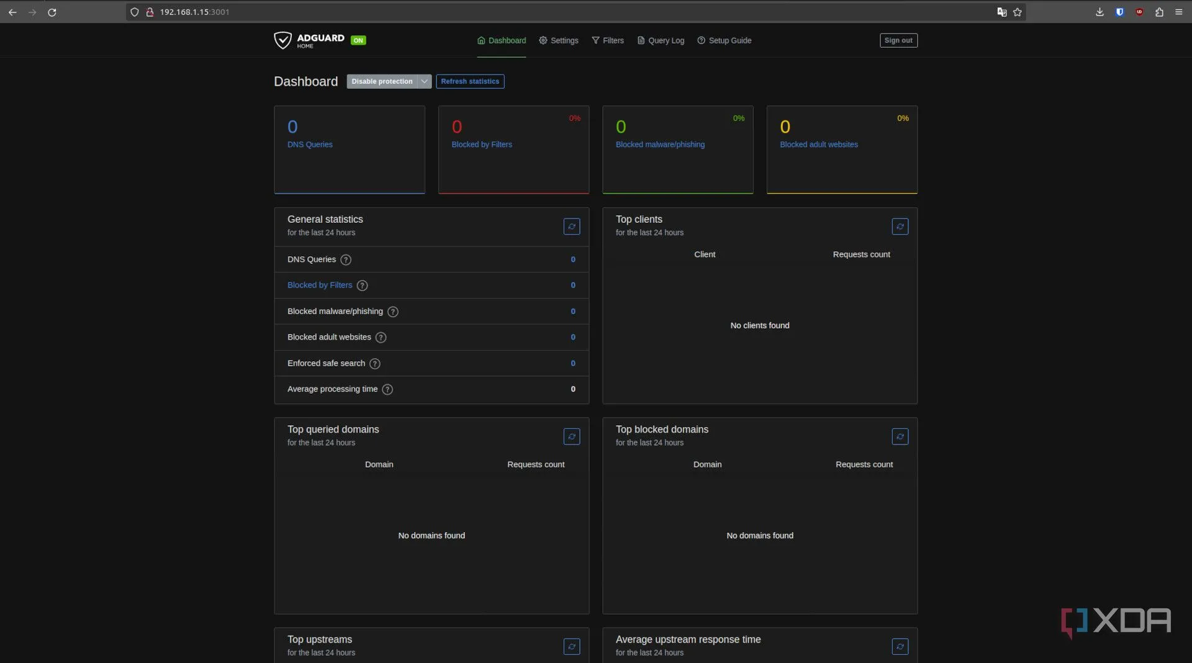Click the Sign out button

[x=898, y=40]
